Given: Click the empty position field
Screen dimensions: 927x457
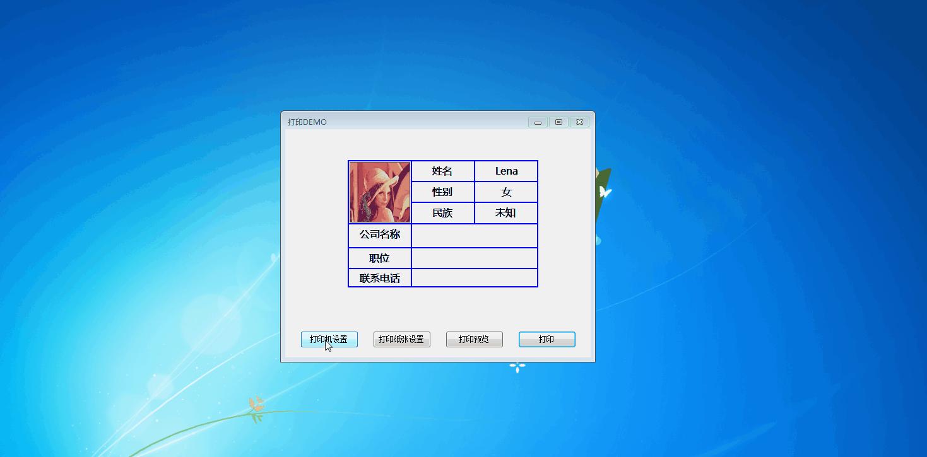Looking at the screenshot, I should pos(475,257).
